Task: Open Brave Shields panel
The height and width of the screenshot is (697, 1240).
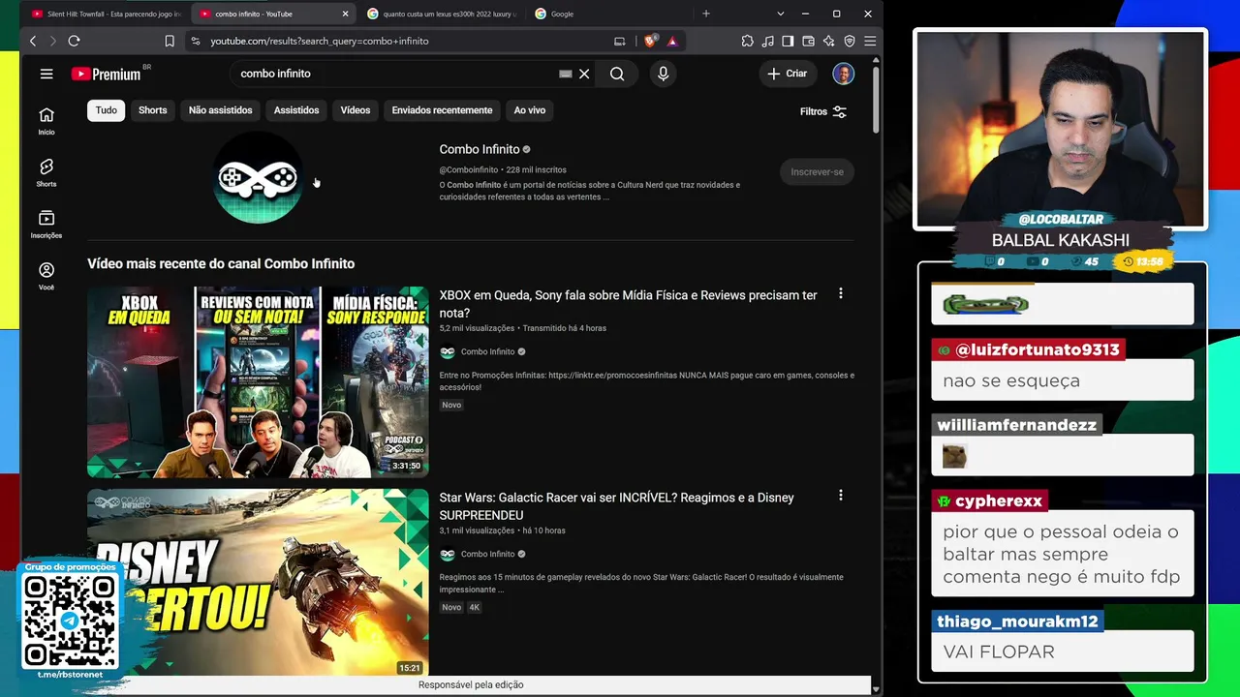Action: tap(650, 41)
